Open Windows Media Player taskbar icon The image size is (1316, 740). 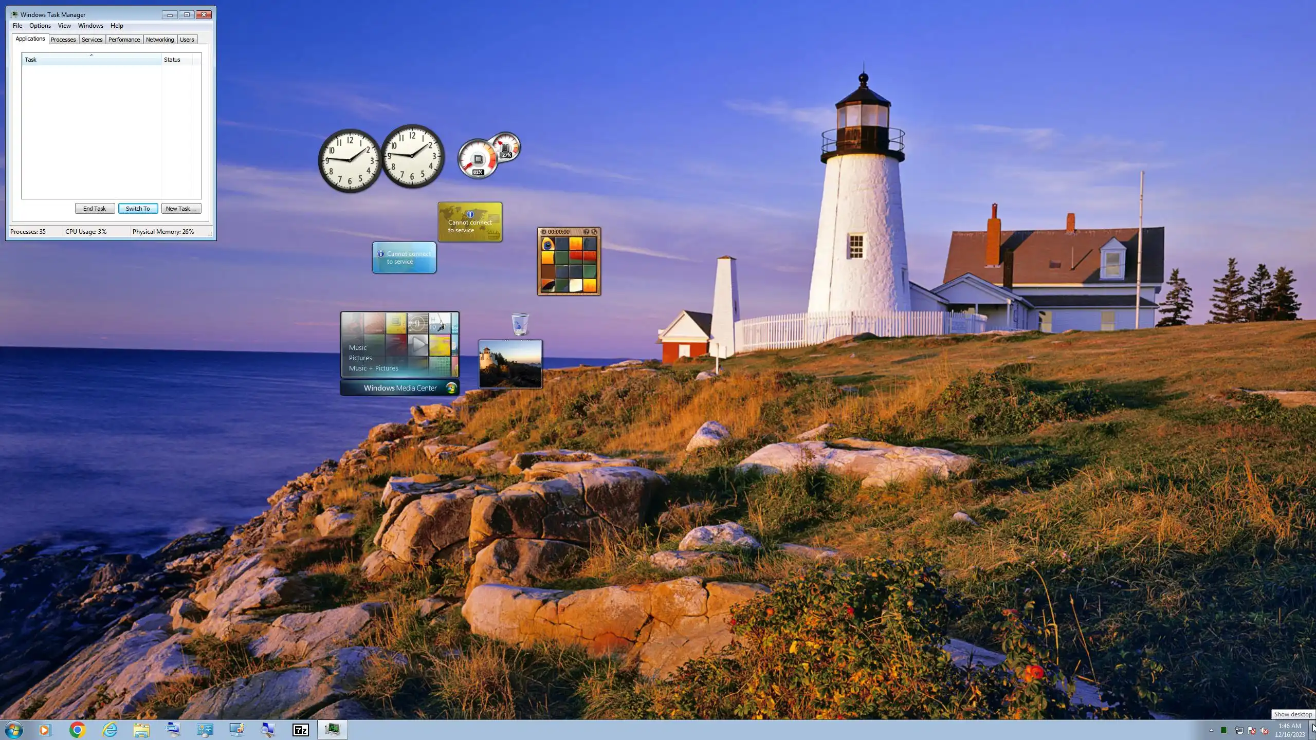(x=45, y=730)
